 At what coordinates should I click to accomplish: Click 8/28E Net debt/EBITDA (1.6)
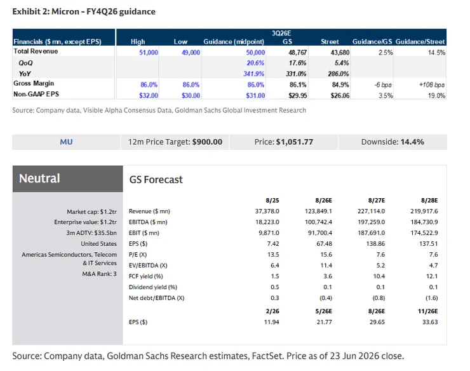tap(432, 298)
